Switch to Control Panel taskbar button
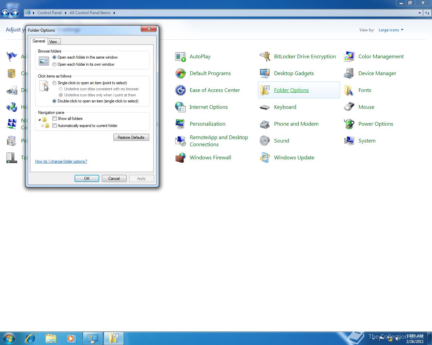 pos(93,338)
